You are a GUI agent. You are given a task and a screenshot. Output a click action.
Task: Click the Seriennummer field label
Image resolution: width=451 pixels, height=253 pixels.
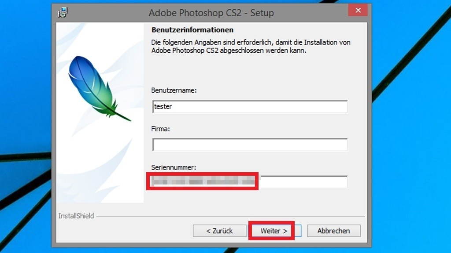173,167
